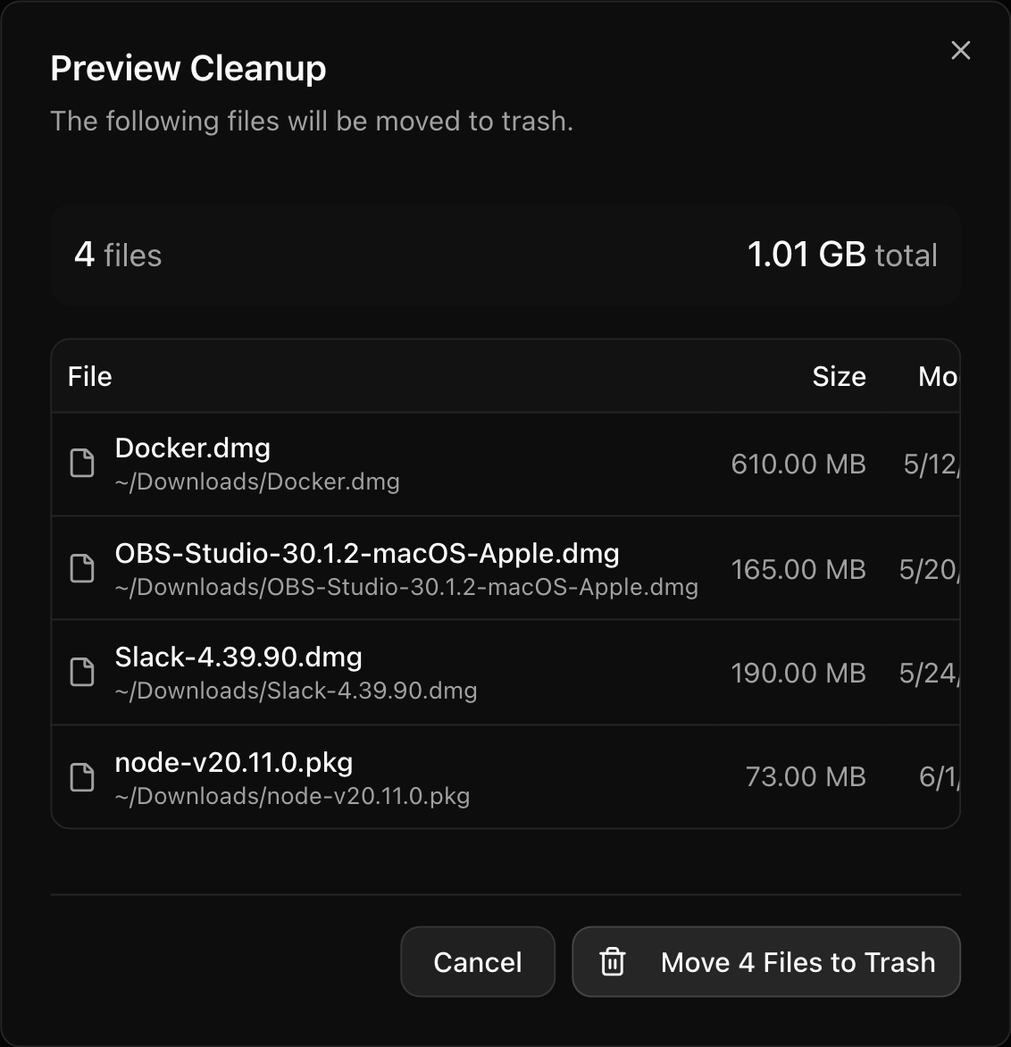The height and width of the screenshot is (1047, 1011).
Task: Click the files will be moved to trash description
Action: [x=312, y=121]
